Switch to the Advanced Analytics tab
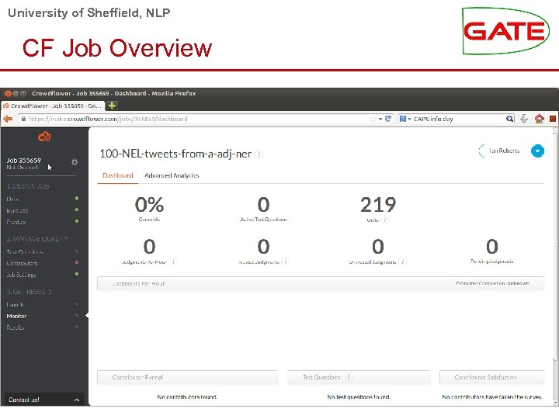559x419 pixels. click(172, 175)
